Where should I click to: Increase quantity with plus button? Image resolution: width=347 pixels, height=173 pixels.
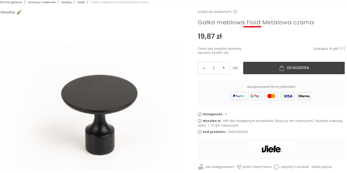[224, 68]
